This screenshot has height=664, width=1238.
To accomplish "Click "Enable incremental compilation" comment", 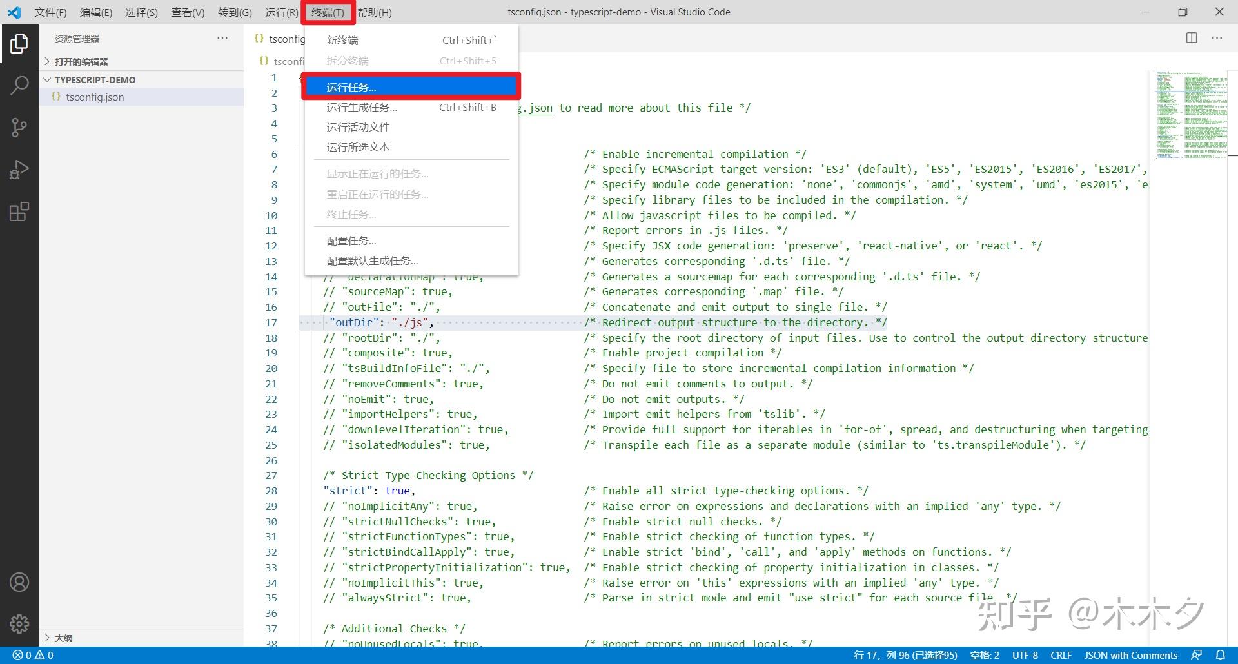I will click(695, 154).
